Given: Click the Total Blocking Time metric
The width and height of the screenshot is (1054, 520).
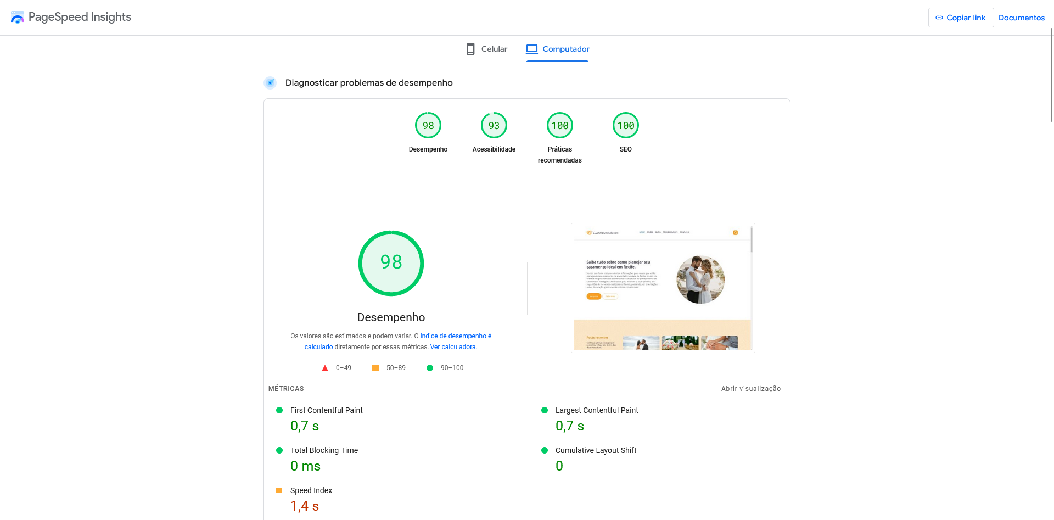Looking at the screenshot, I should click(x=324, y=450).
